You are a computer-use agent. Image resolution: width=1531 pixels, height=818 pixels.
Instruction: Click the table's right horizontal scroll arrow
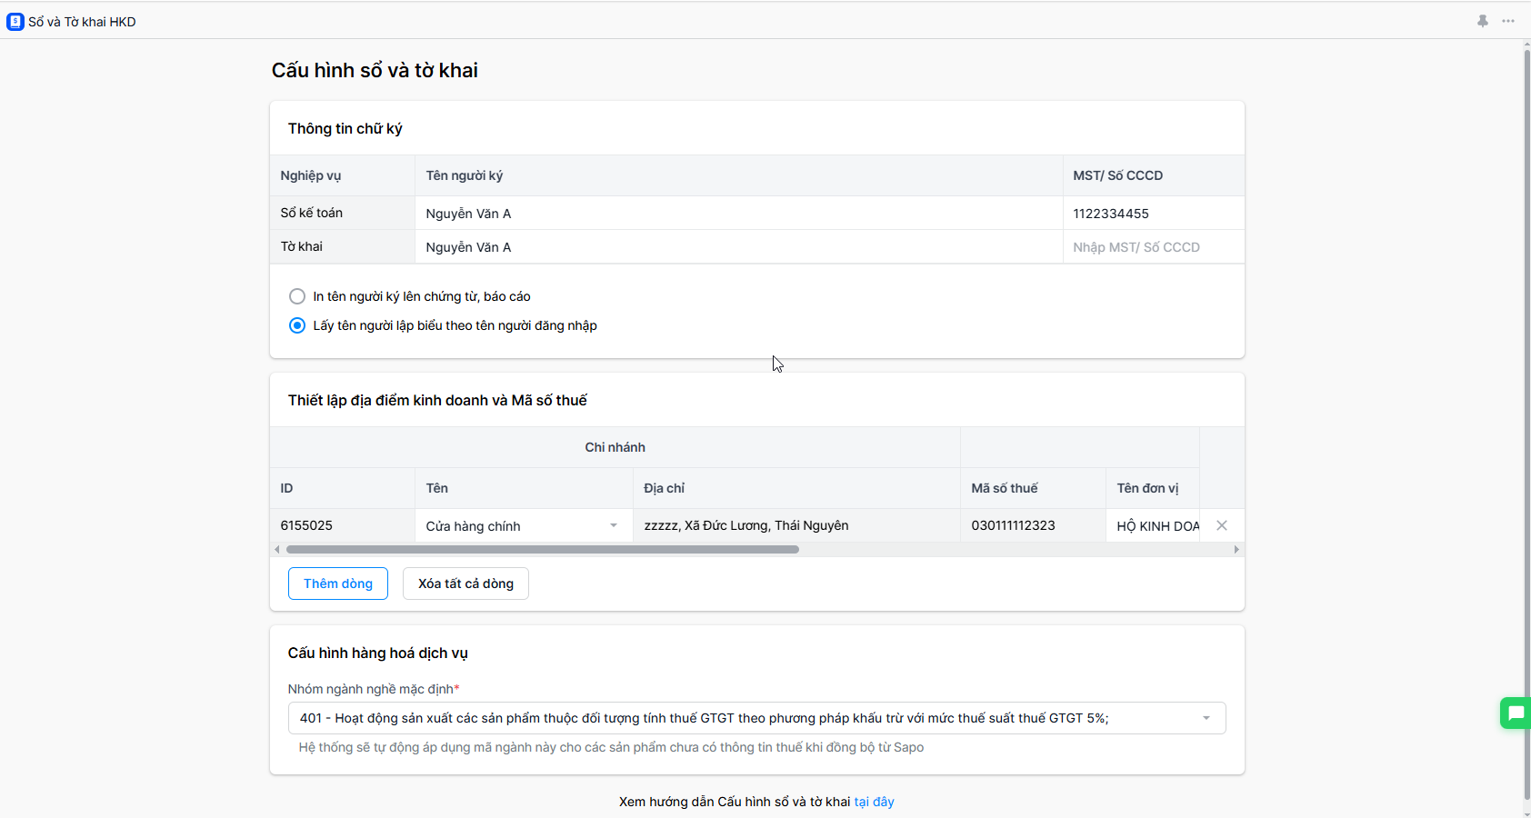pyautogui.click(x=1236, y=550)
